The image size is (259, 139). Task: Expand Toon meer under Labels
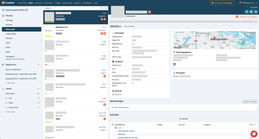[10, 112]
